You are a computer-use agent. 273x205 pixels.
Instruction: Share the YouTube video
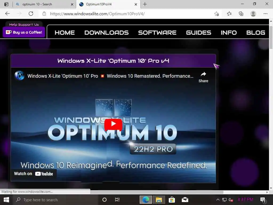(203, 77)
